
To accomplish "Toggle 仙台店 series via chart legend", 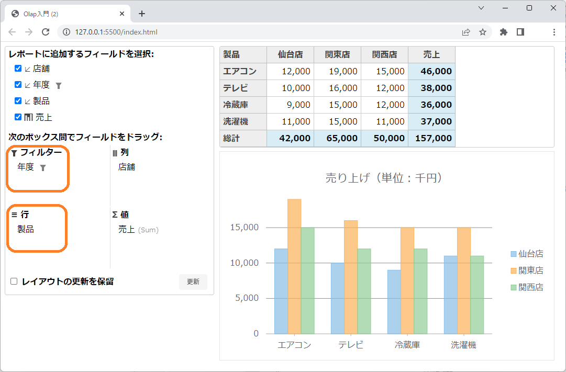I will click(527, 254).
